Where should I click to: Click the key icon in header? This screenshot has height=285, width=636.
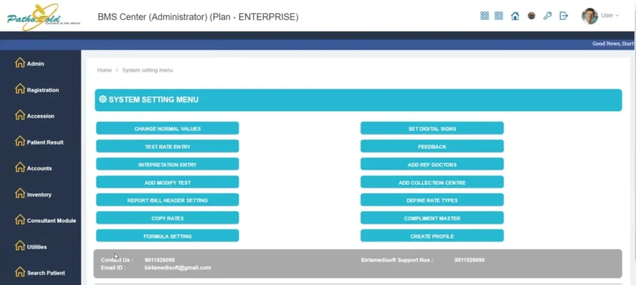(x=548, y=15)
